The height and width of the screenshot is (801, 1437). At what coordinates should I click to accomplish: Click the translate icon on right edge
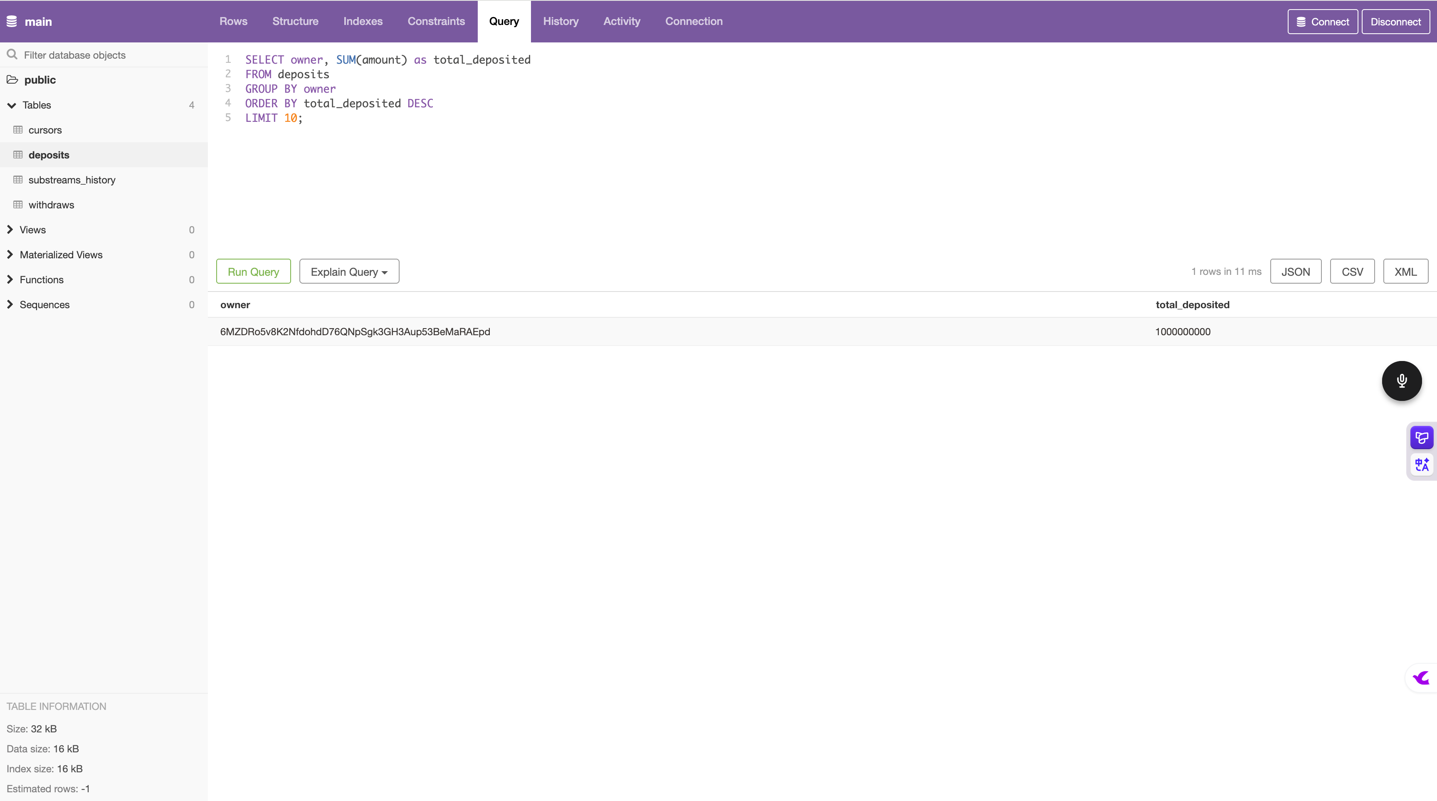click(x=1421, y=464)
